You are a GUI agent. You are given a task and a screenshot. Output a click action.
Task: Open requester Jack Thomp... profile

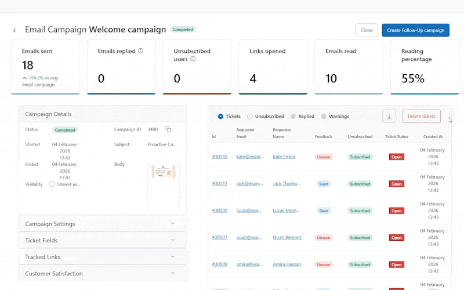tap(287, 183)
